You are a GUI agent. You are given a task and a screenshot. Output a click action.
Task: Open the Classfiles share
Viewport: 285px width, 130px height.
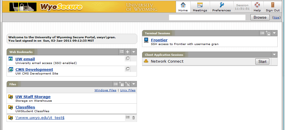25,107
